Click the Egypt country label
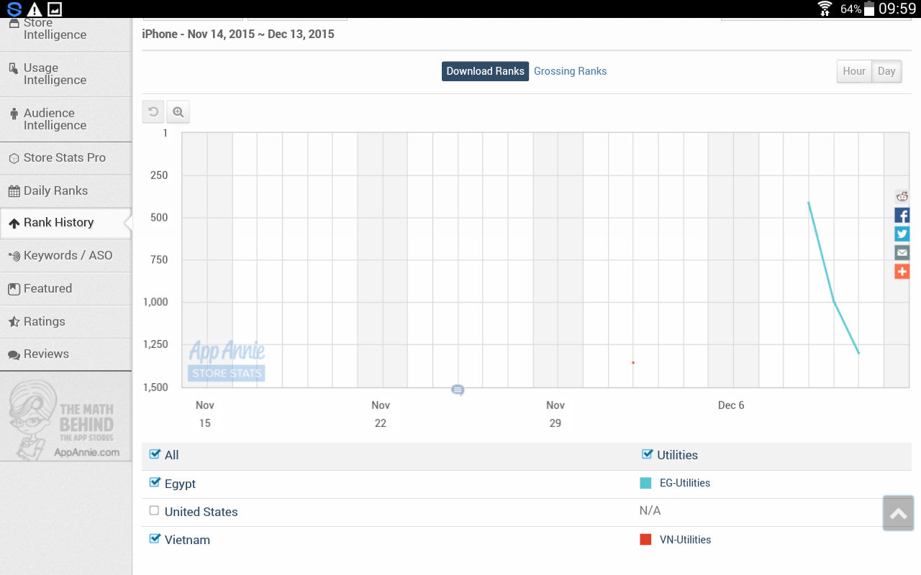The image size is (921, 575). click(x=180, y=484)
